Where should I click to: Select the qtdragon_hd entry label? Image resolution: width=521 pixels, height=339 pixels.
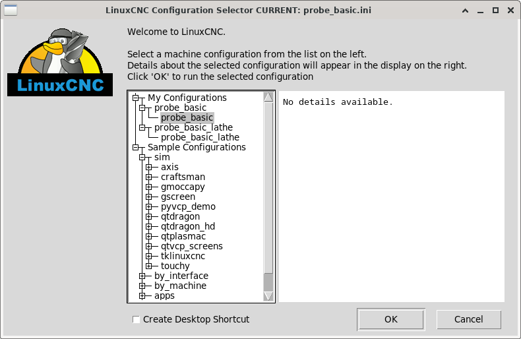[188, 226]
